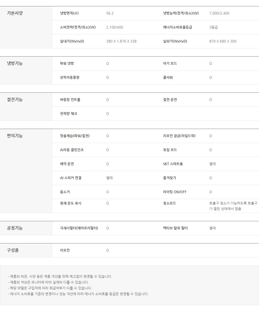Click the 공청기능 category heading

(15, 228)
